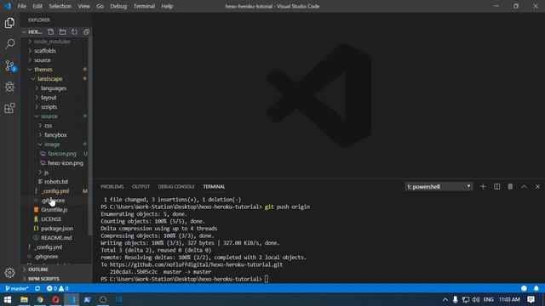Open the Windows Start menu

click(x=8, y=299)
